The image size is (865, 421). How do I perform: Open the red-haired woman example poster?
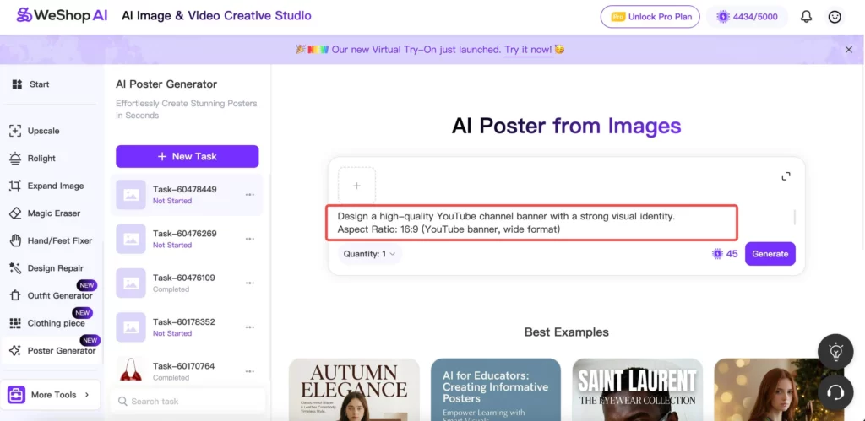(x=779, y=389)
